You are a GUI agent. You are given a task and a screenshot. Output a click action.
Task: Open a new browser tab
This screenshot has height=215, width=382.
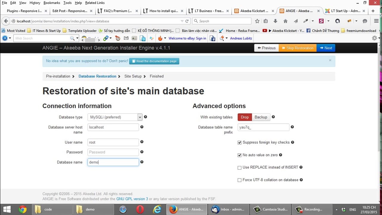tap(373, 11)
